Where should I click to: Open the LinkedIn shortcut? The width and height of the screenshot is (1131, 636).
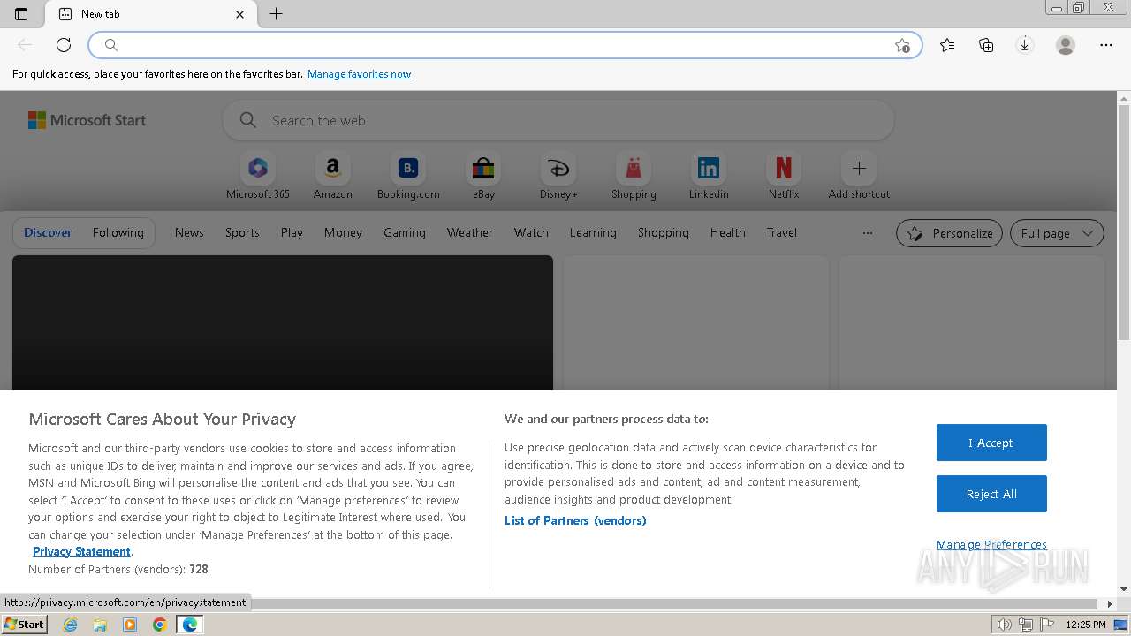point(709,177)
